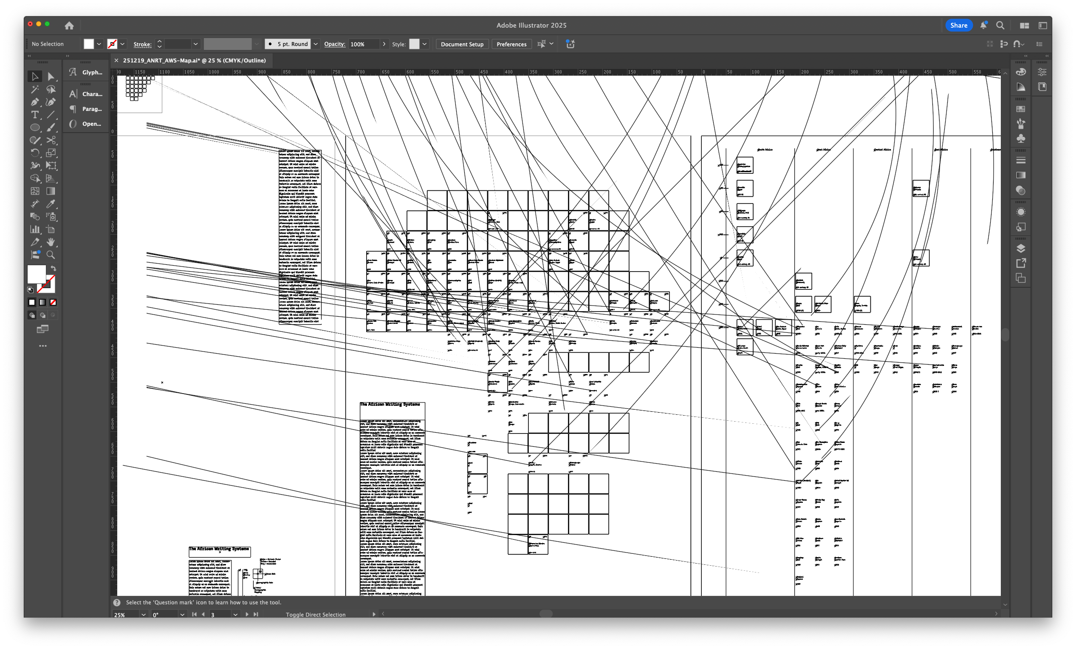Select the Direct Selection tool

pyautogui.click(x=51, y=77)
